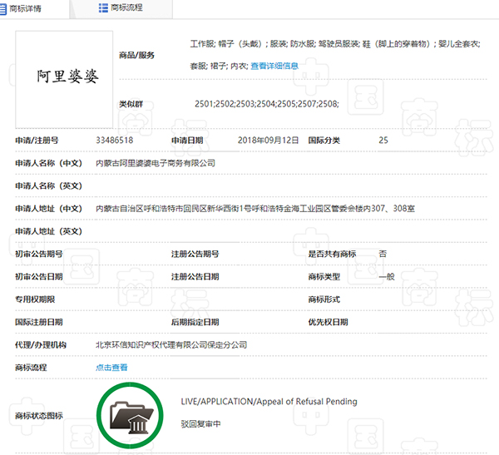Image resolution: width=499 pixels, height=455 pixels.
Task: Click the 申请人名称（中文） label
Action: (x=49, y=163)
